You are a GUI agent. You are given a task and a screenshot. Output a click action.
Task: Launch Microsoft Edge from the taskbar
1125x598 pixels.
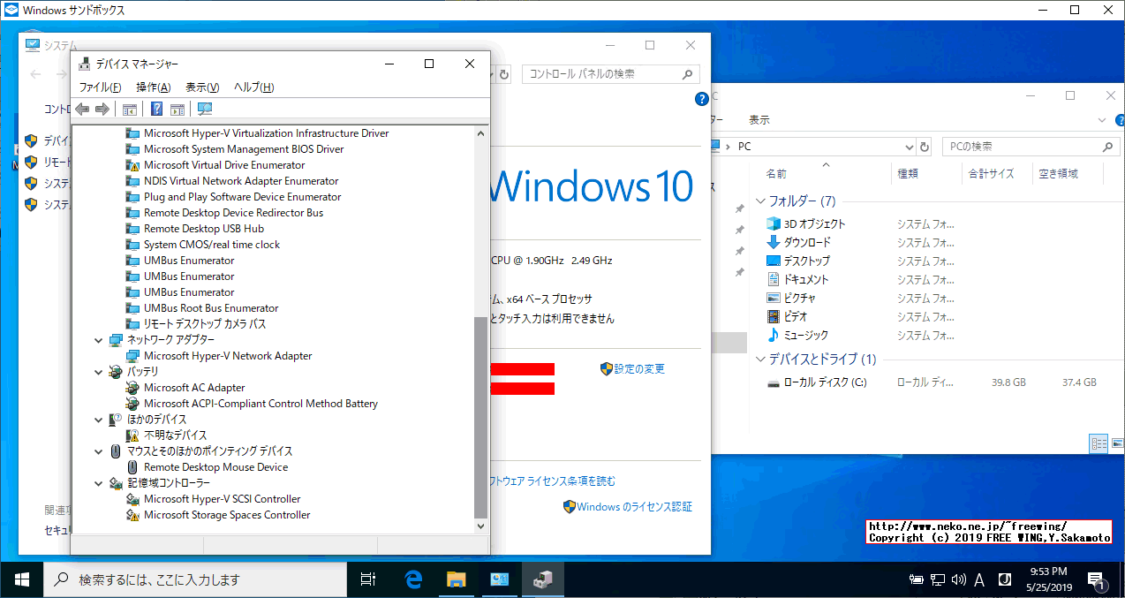[412, 579]
